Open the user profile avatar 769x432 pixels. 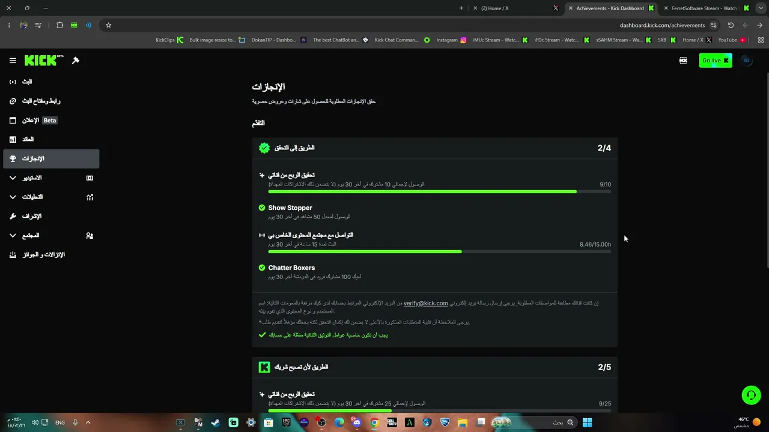[x=747, y=60]
